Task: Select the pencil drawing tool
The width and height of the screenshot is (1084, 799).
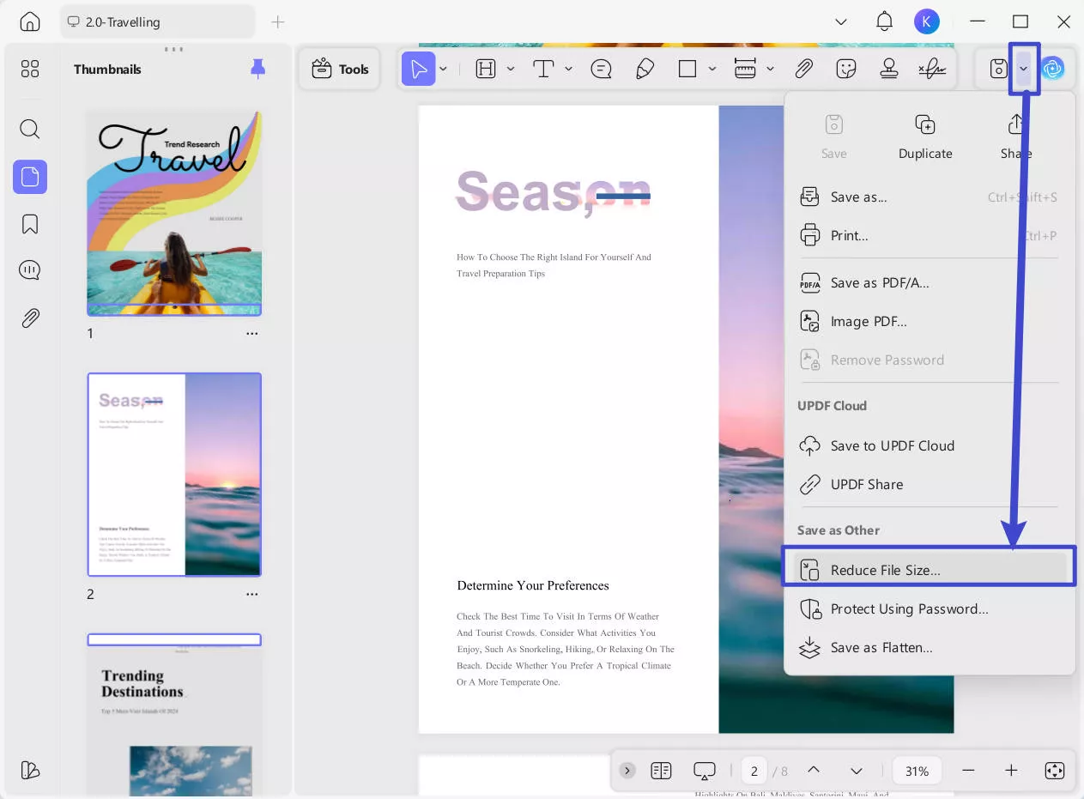Action: [x=645, y=69]
